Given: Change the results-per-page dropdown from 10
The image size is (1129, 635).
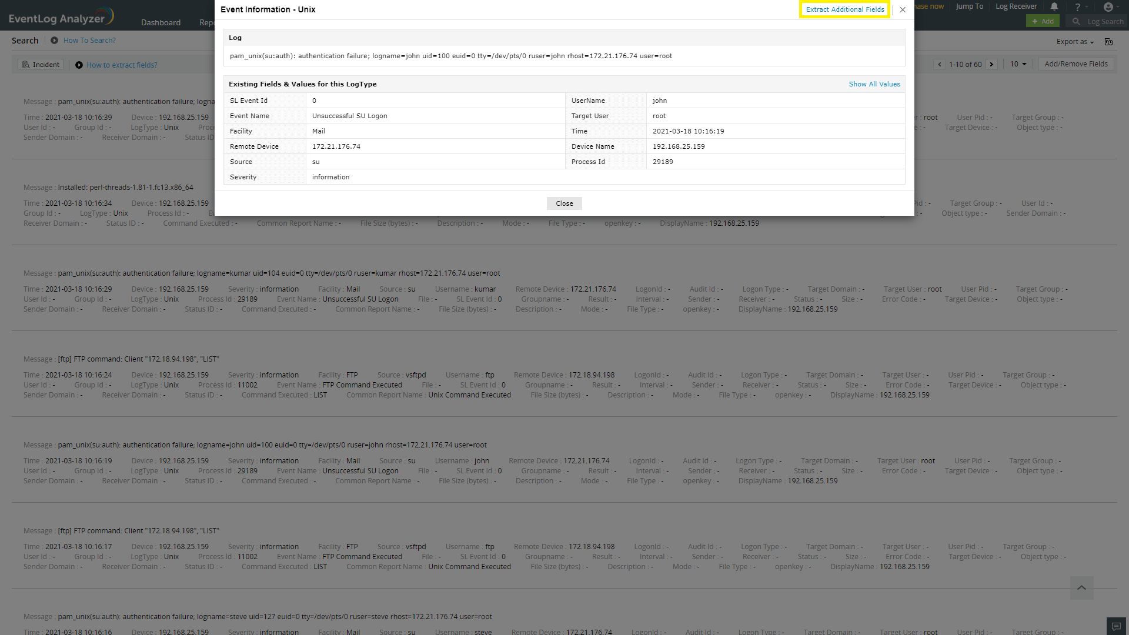Looking at the screenshot, I should 1018,63.
